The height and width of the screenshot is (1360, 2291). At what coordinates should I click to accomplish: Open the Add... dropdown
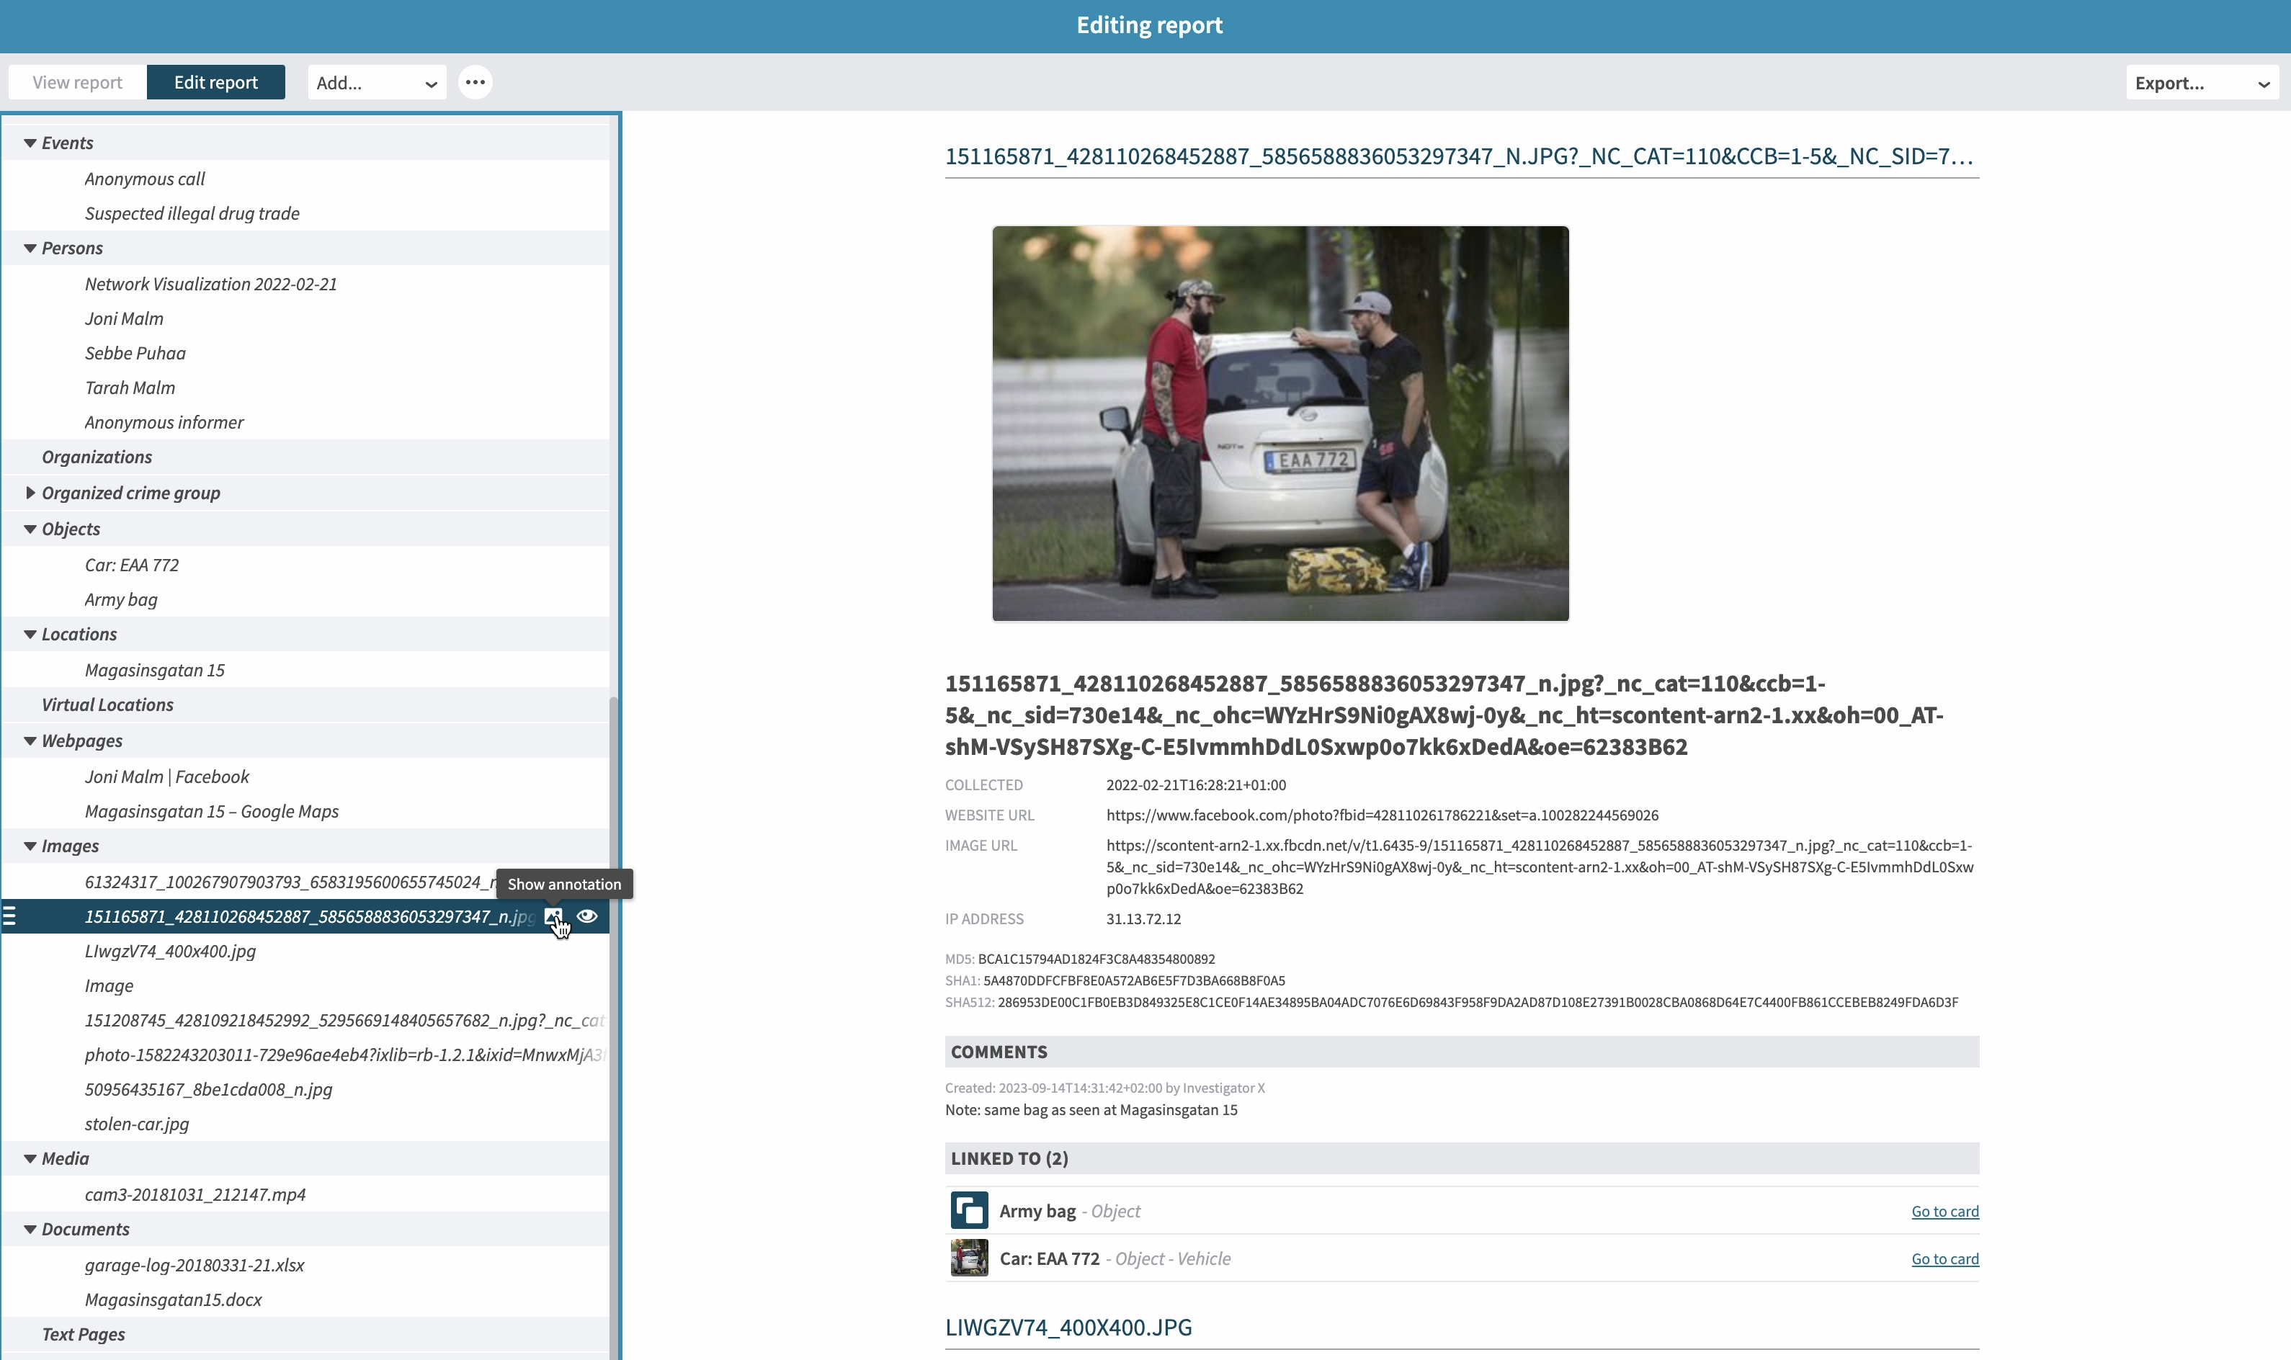pos(377,83)
